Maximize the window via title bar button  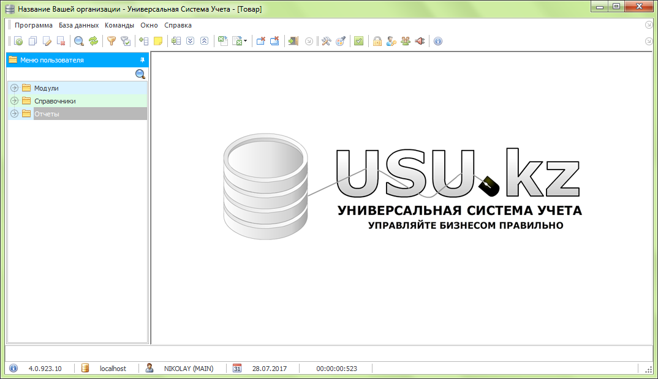click(x=616, y=6)
